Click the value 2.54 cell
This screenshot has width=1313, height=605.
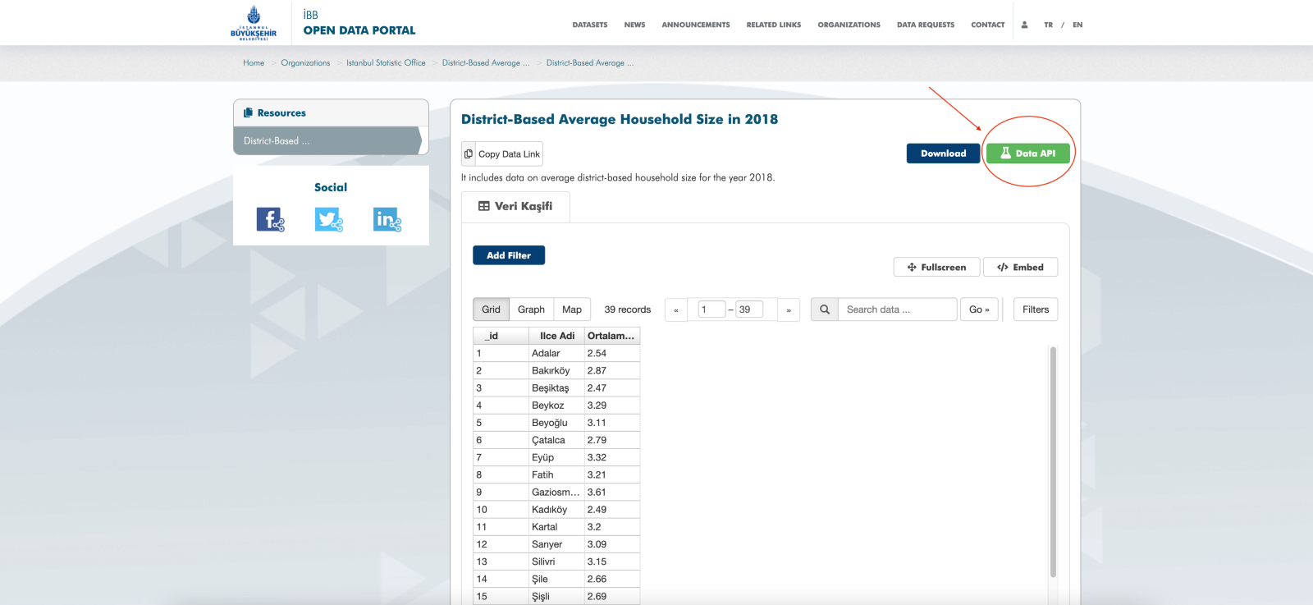(612, 353)
